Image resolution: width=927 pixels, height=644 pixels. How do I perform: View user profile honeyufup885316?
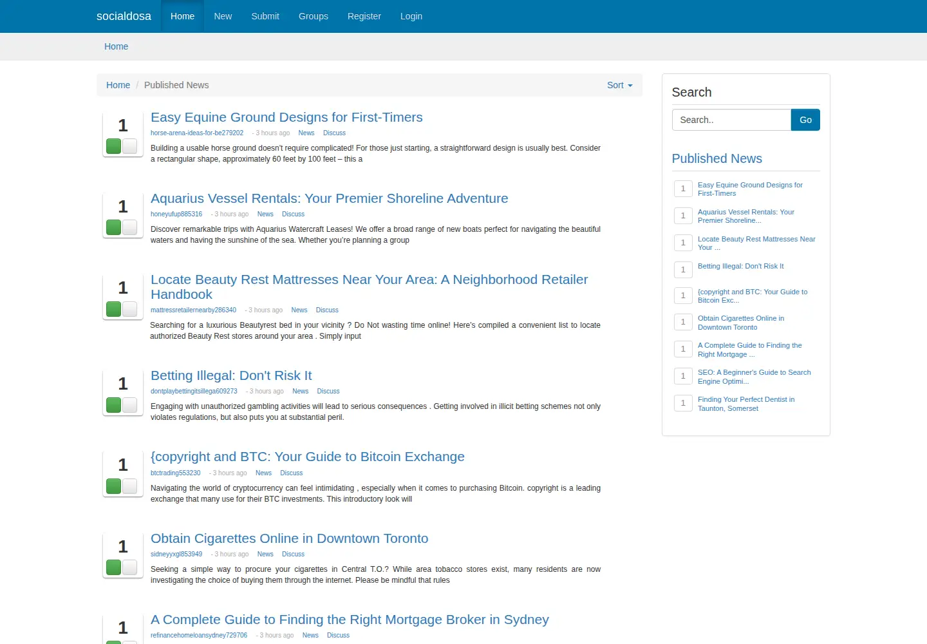176,214
